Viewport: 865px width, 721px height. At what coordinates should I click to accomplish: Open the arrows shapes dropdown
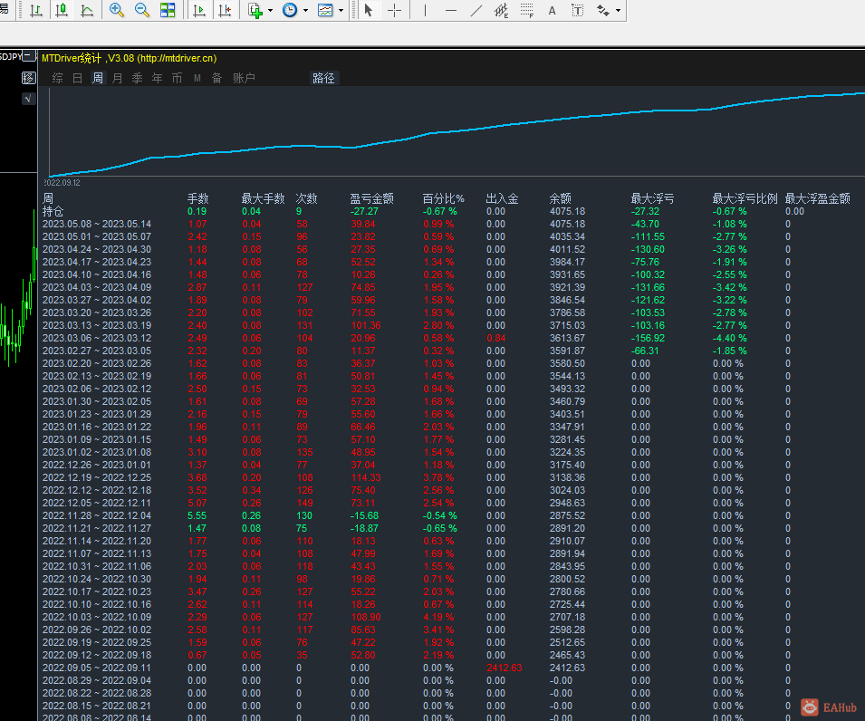(618, 11)
